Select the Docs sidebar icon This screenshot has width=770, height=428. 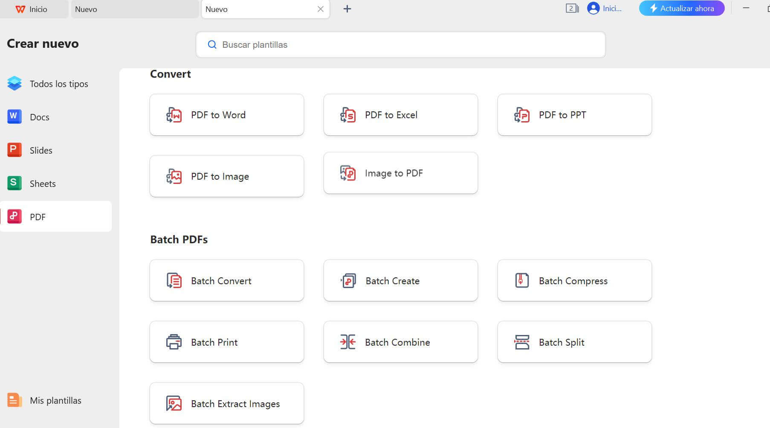pos(14,116)
